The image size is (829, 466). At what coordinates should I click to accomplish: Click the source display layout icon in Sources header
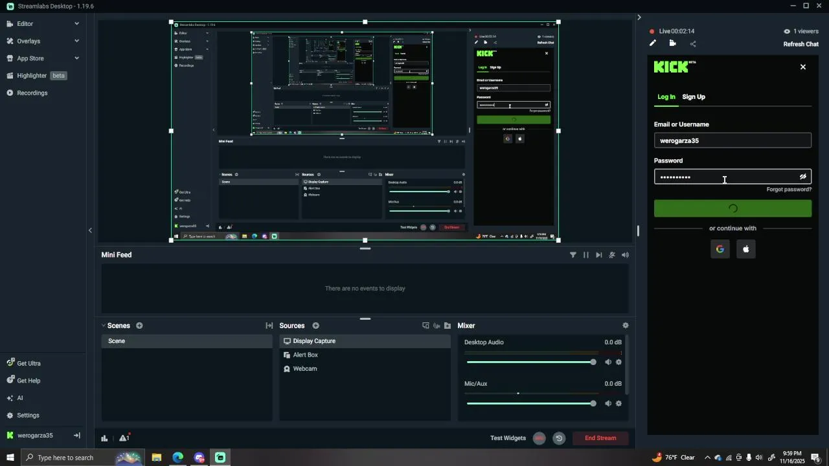tap(426, 326)
